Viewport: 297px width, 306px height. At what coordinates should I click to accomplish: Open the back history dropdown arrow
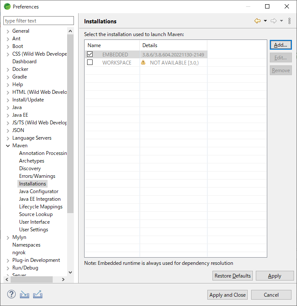265,21
